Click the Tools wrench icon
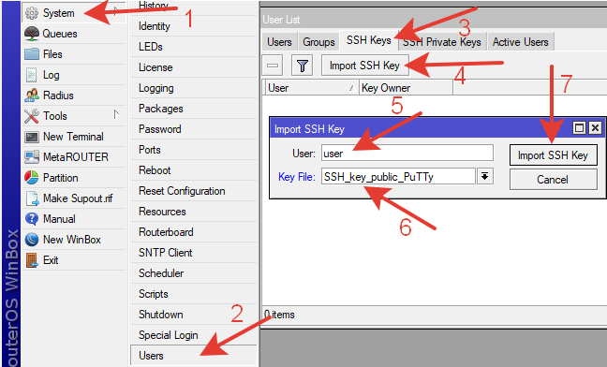The image size is (607, 367). (x=32, y=116)
